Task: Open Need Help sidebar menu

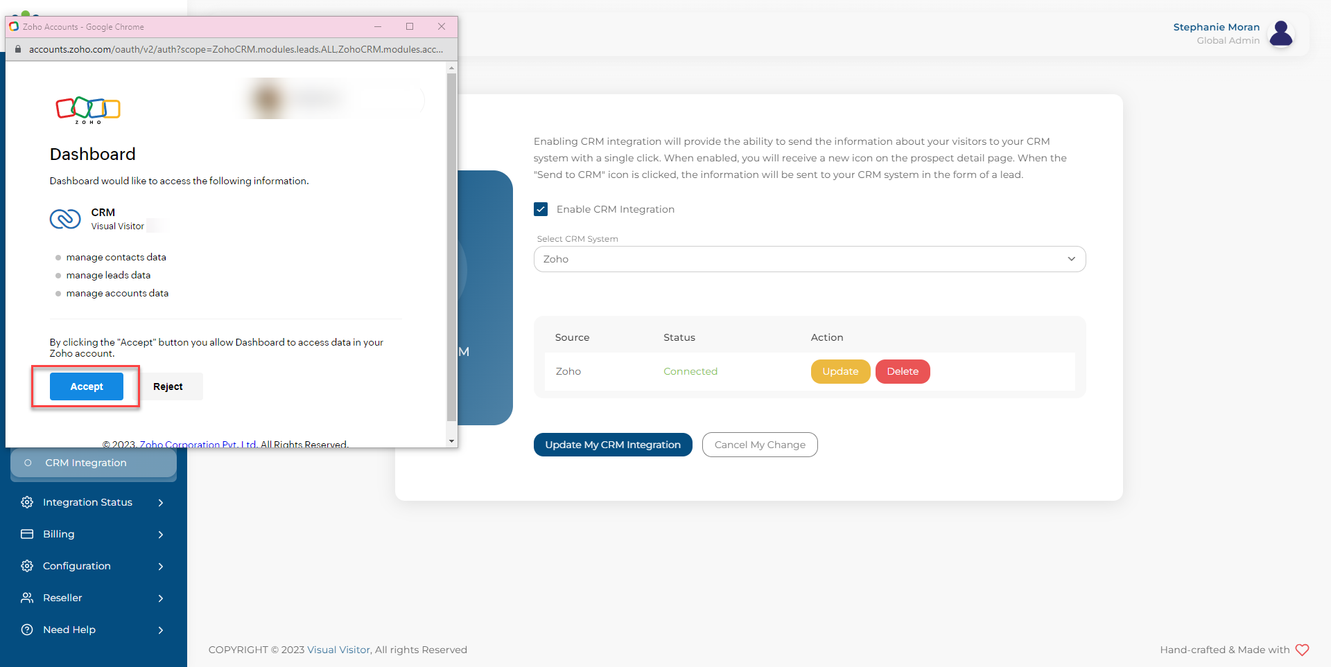Action: pyautogui.click(x=94, y=630)
